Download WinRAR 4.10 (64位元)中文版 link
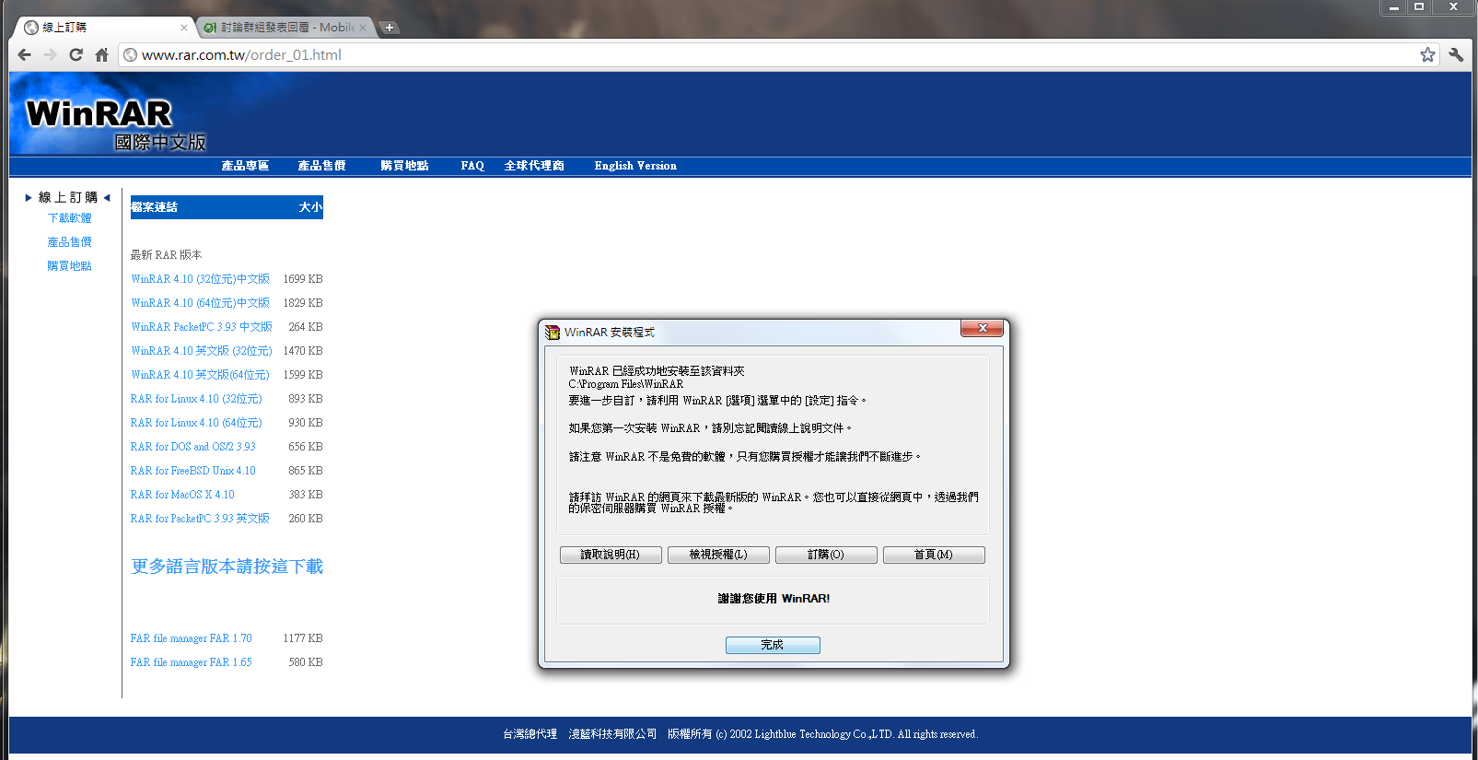Viewport: 1478px width, 760px height. click(200, 303)
